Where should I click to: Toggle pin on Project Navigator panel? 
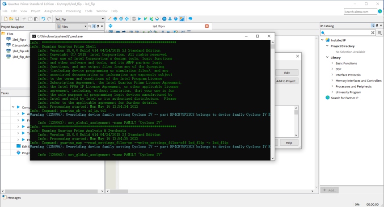(94, 26)
